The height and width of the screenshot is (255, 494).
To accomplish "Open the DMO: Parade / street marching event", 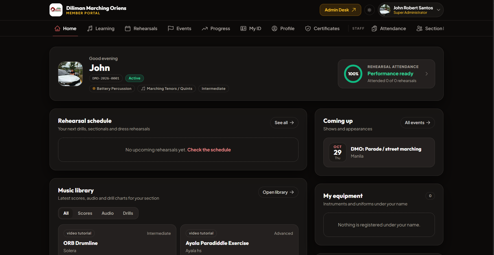I will [379, 152].
